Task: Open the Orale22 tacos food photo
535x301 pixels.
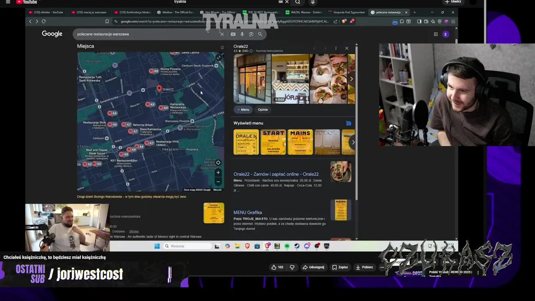Action: (328, 79)
